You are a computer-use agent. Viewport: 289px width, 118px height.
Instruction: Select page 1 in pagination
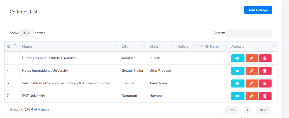coord(247,110)
